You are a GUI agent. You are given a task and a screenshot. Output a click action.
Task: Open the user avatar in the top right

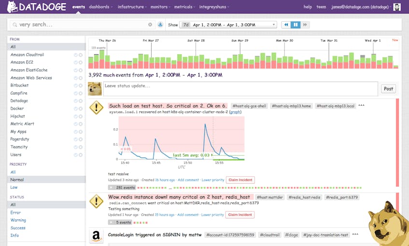pos(397,7)
